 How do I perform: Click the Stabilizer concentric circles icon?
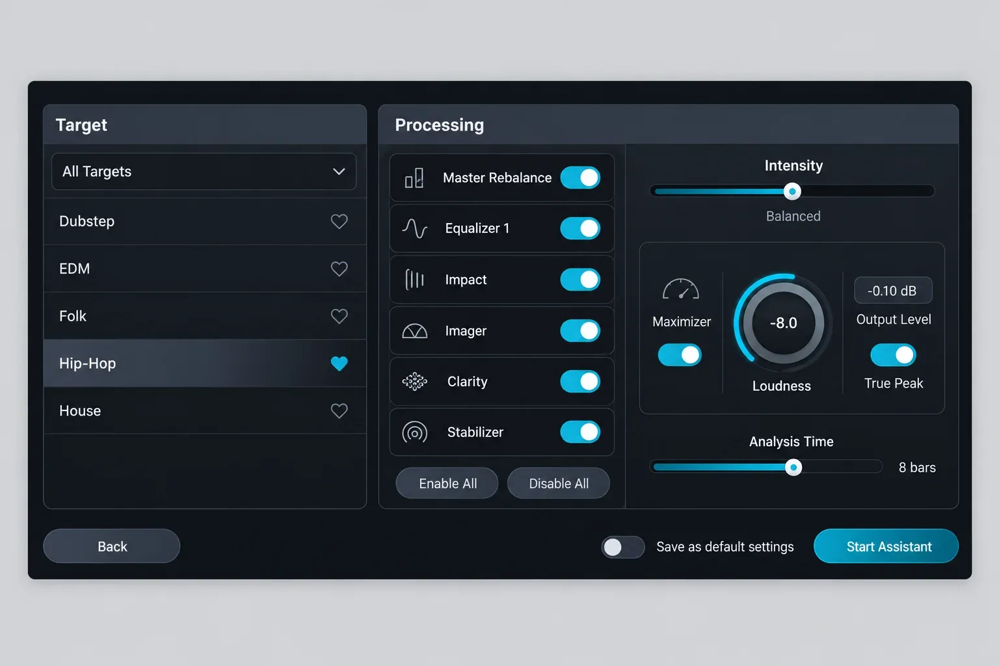(414, 433)
